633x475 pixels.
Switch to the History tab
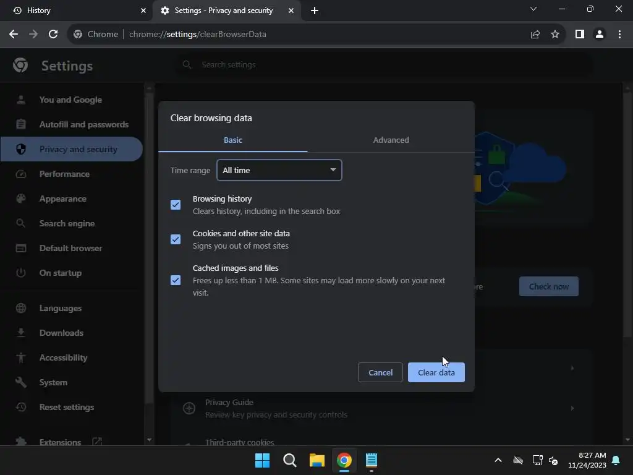(76, 11)
